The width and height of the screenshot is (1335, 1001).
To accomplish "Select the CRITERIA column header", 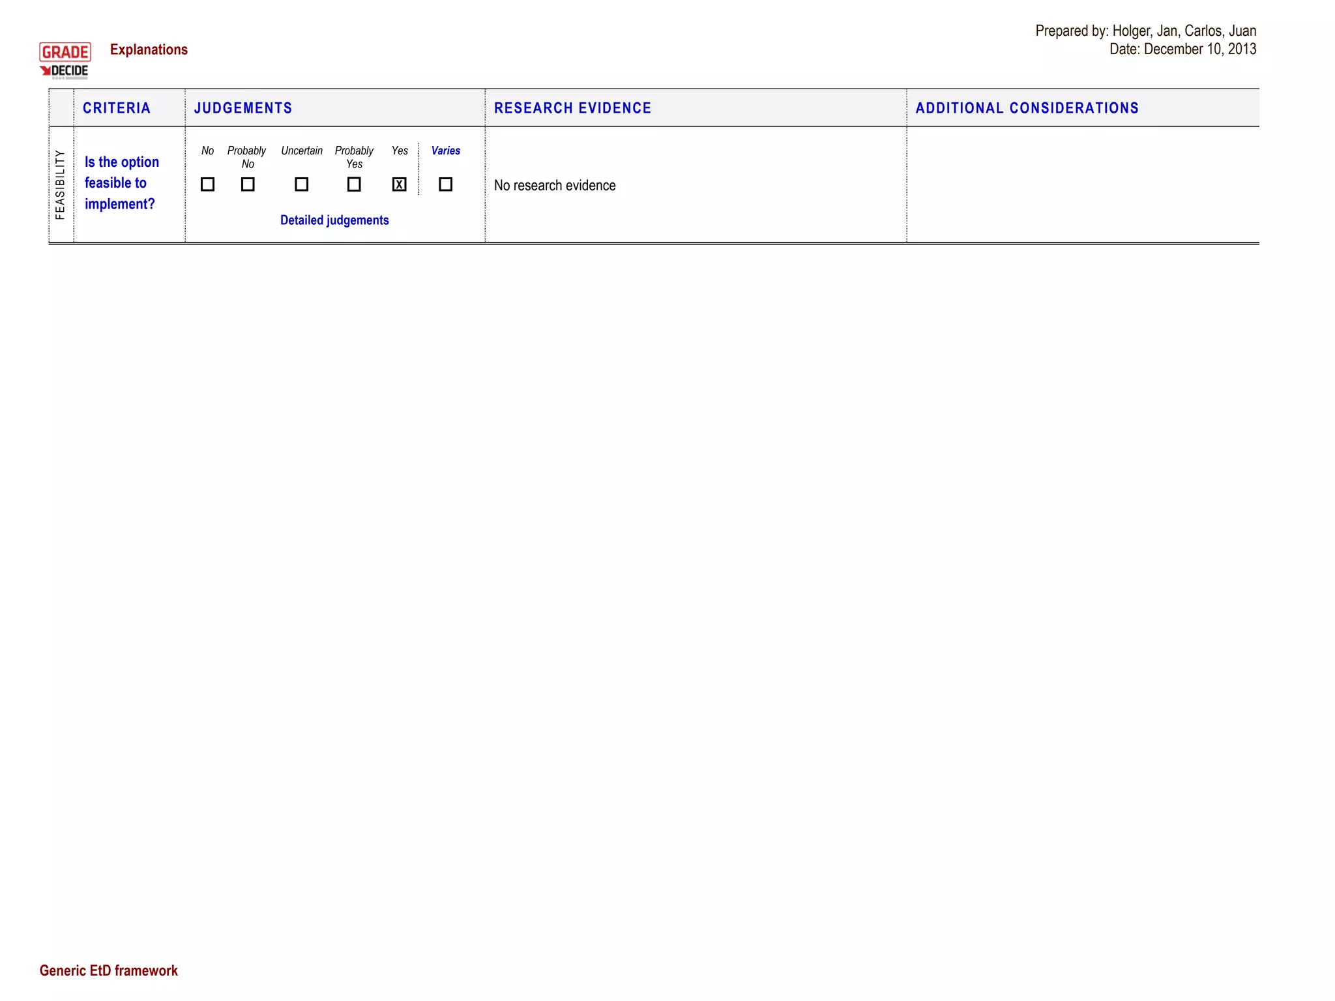I will point(117,108).
